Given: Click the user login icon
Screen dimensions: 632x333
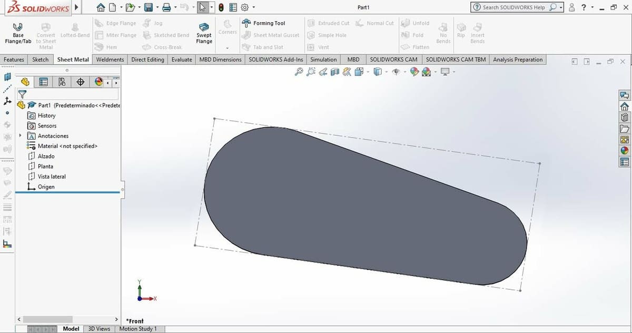Looking at the screenshot, I should (572, 7).
